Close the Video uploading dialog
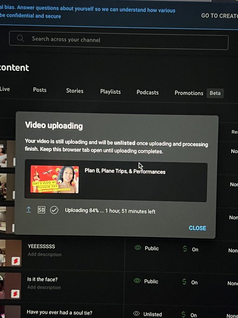The height and width of the screenshot is (318, 238). (x=197, y=228)
